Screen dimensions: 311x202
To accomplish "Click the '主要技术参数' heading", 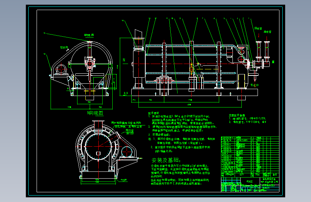I will pos(237,115).
